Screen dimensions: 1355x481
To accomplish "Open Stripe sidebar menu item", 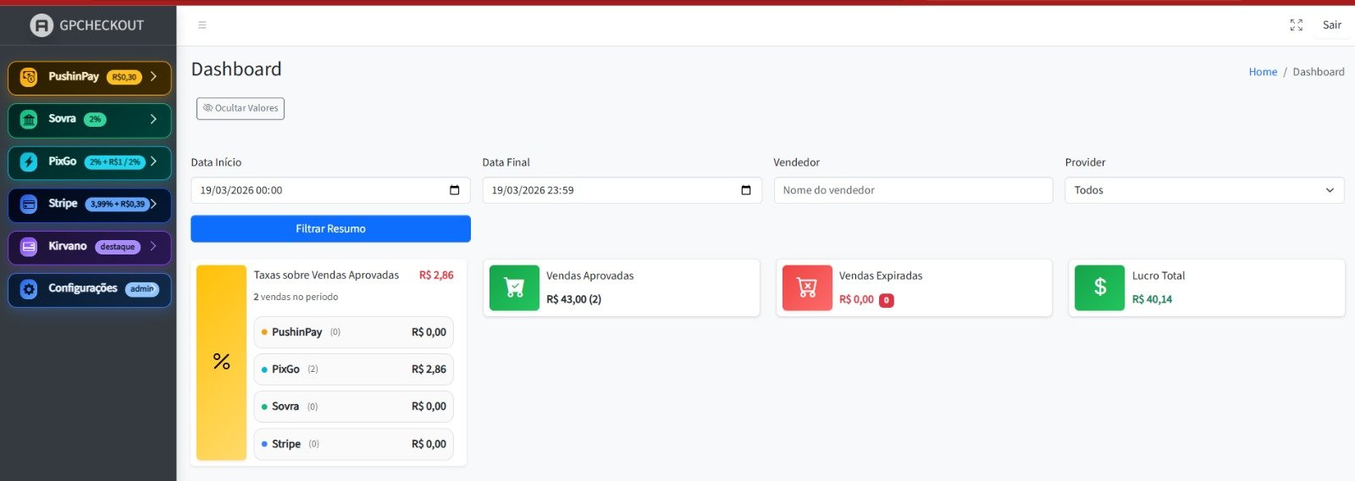I will (x=90, y=205).
